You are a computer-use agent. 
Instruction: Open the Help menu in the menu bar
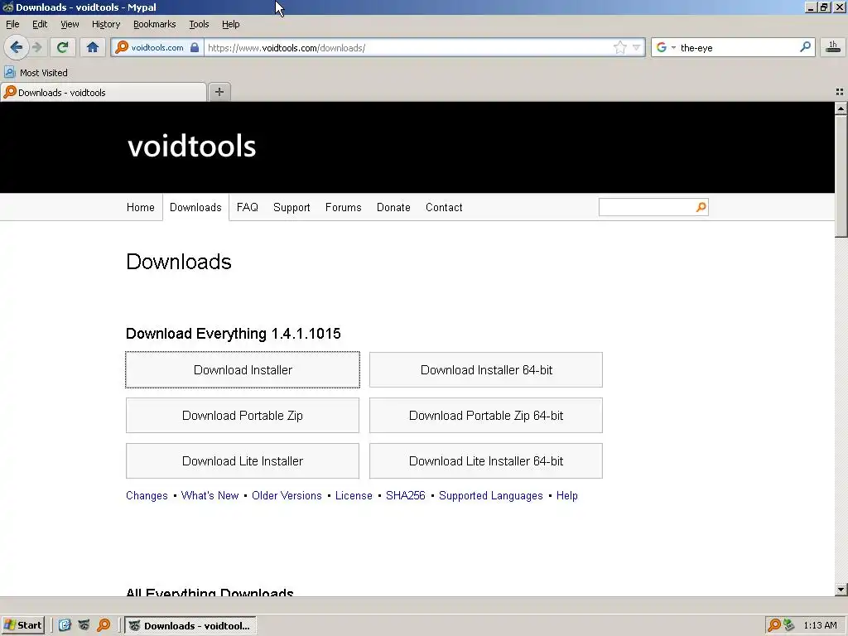pyautogui.click(x=230, y=24)
